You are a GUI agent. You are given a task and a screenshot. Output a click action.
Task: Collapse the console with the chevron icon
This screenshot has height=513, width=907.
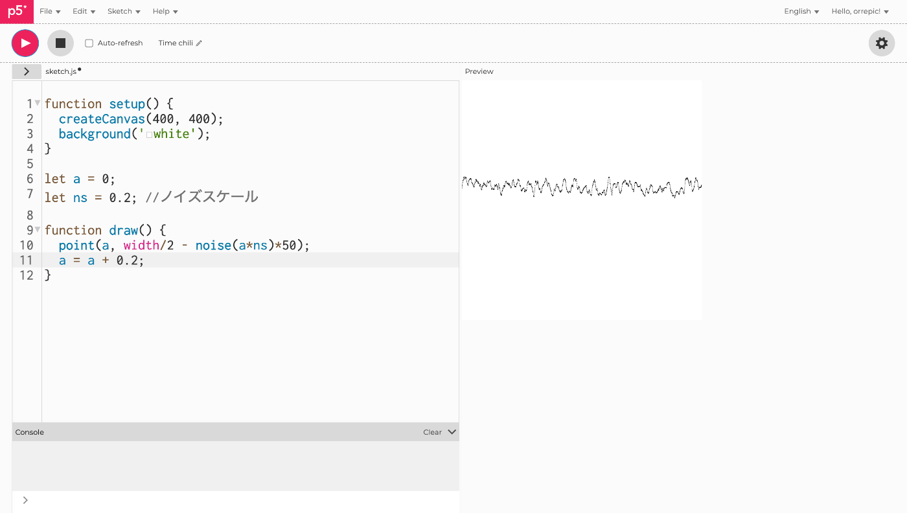(452, 432)
